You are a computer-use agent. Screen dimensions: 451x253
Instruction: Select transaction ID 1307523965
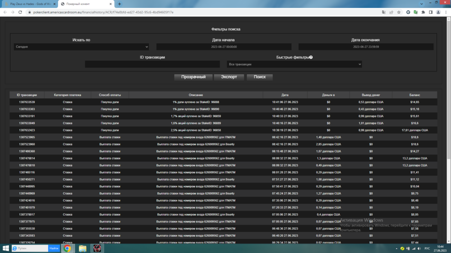click(27, 137)
